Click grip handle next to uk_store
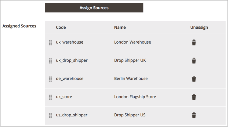Viewport: 228px width, 127px height. (x=50, y=97)
